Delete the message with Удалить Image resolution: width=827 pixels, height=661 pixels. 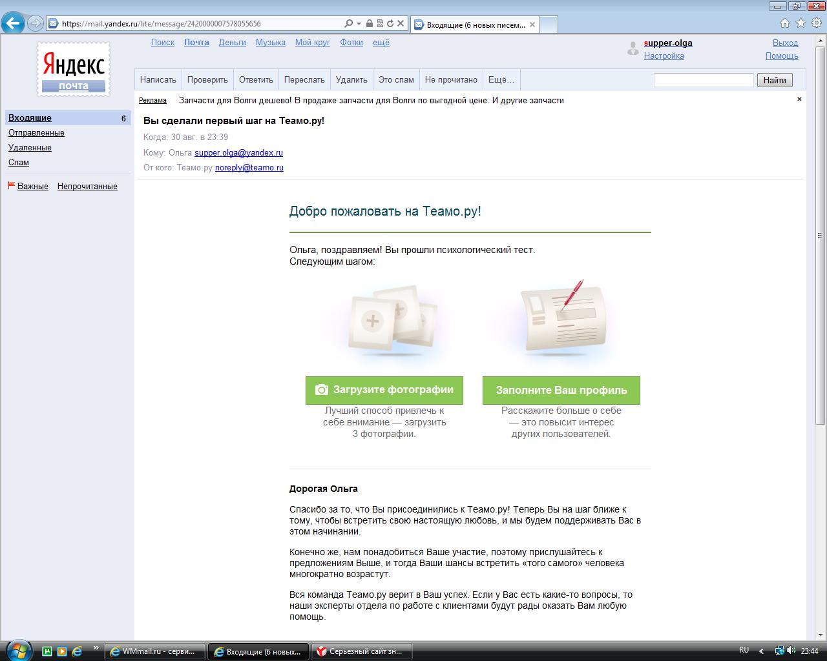351,80
